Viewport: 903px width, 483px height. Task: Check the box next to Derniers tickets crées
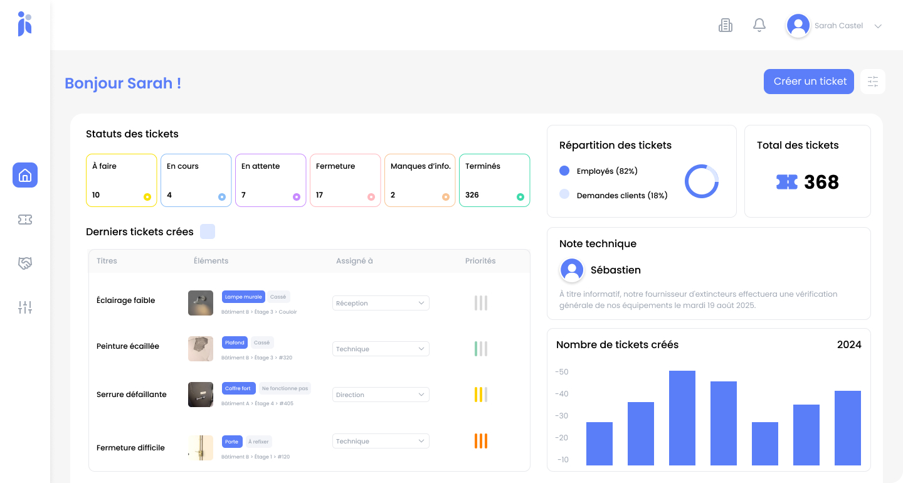[x=208, y=231]
